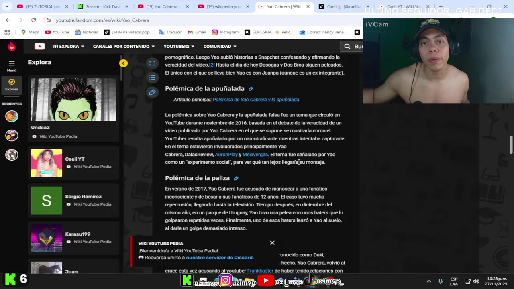Expand the EXPLORA dropdown menu

(x=69, y=47)
